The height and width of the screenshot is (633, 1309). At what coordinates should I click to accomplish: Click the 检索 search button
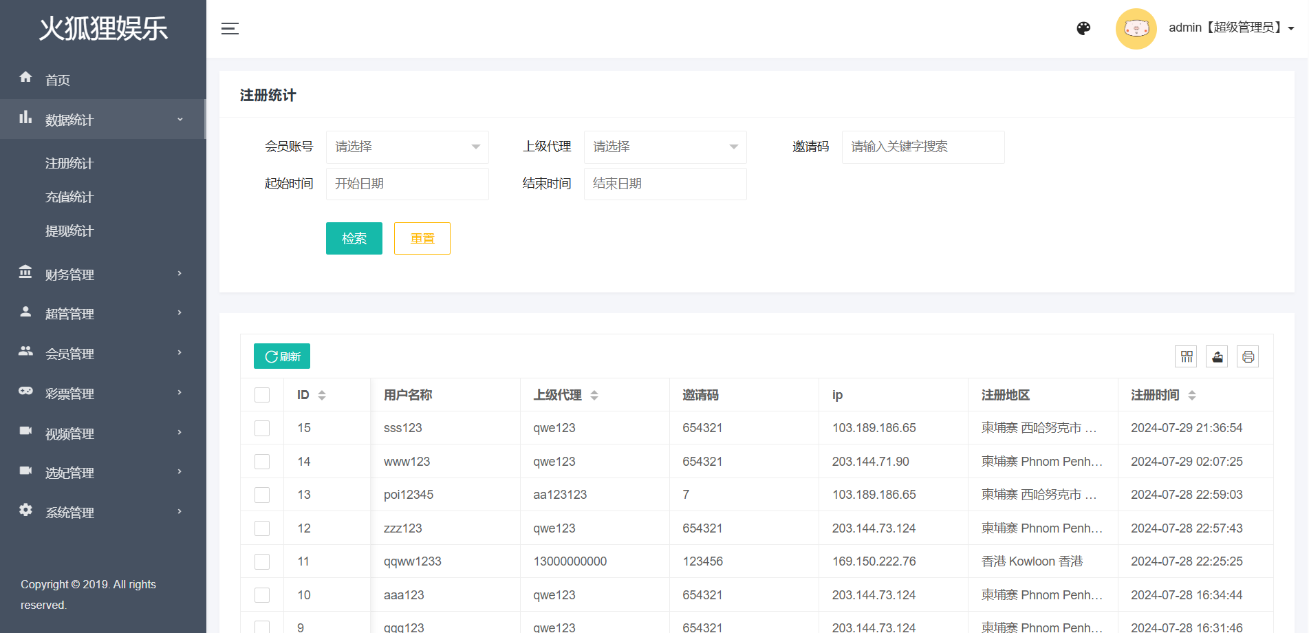point(354,239)
